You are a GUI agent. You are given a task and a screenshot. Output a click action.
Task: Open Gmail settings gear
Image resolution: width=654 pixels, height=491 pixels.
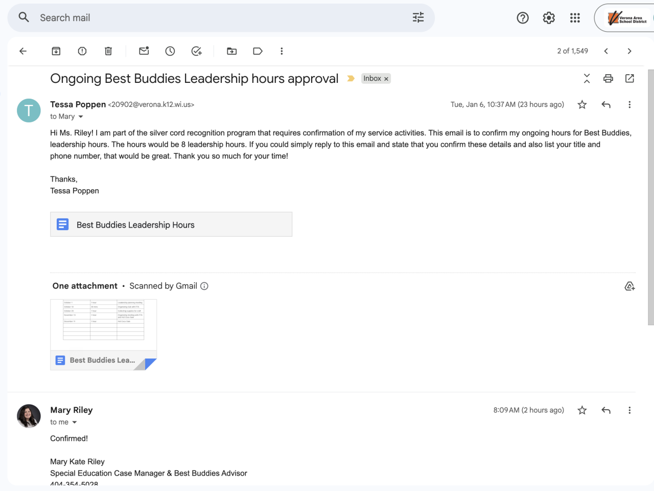[549, 18]
